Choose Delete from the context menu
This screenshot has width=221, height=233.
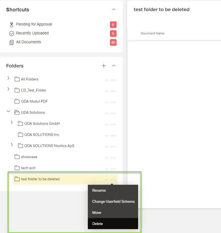(x=98, y=224)
